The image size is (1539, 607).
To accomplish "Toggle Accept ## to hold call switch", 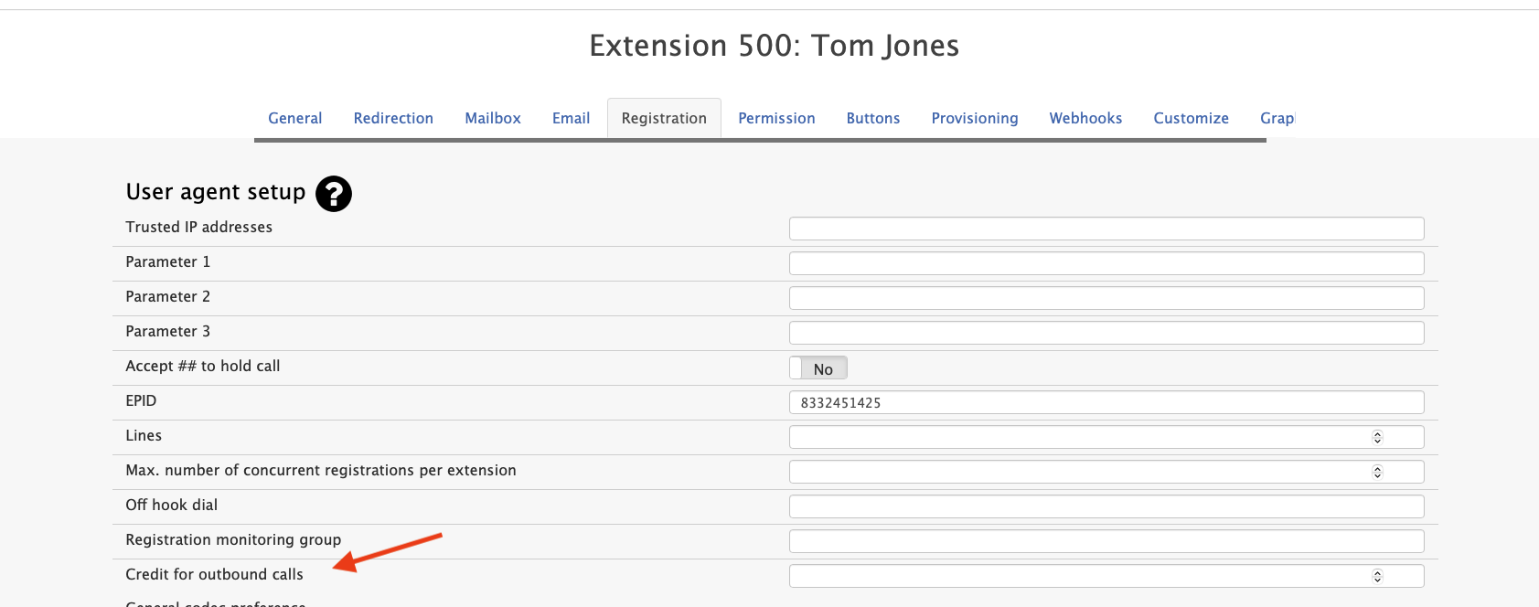I will pyautogui.click(x=818, y=368).
